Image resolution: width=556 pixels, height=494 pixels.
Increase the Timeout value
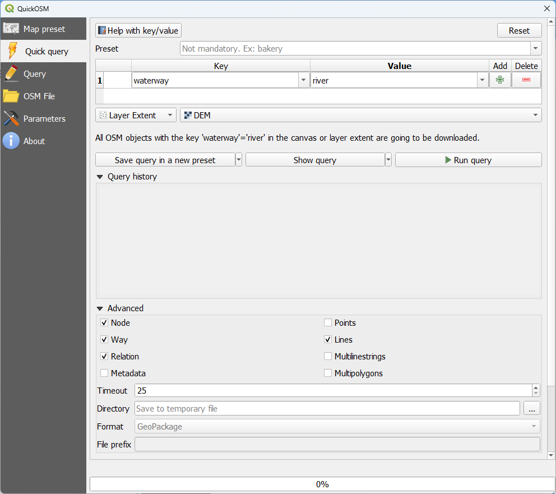pyautogui.click(x=536, y=387)
